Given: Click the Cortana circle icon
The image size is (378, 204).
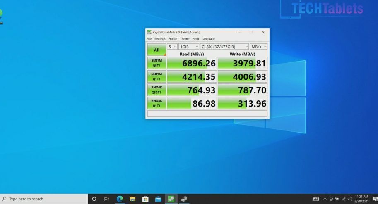Looking at the screenshot, I should 94,199.
